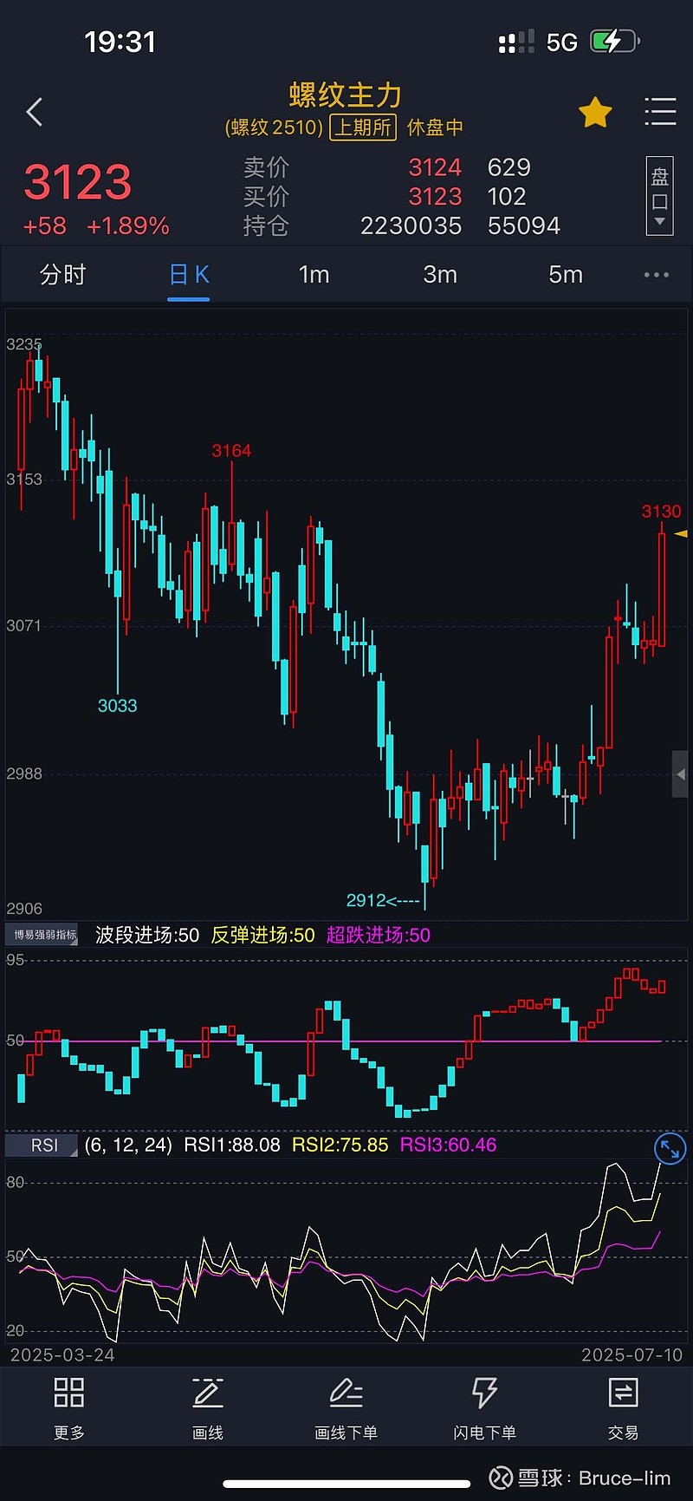Click the sell volume 629
693x1501 pixels.
coord(509,167)
